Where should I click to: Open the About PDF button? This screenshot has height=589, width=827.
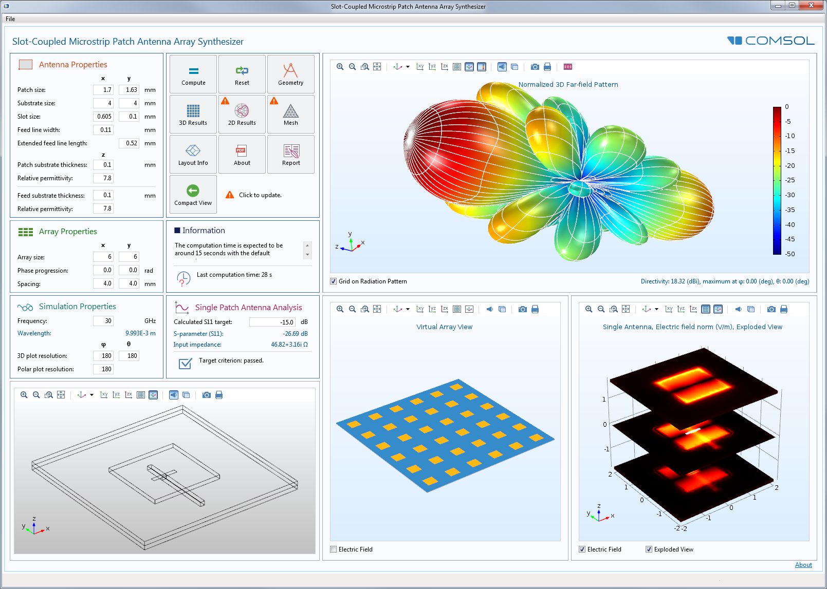coord(242,155)
